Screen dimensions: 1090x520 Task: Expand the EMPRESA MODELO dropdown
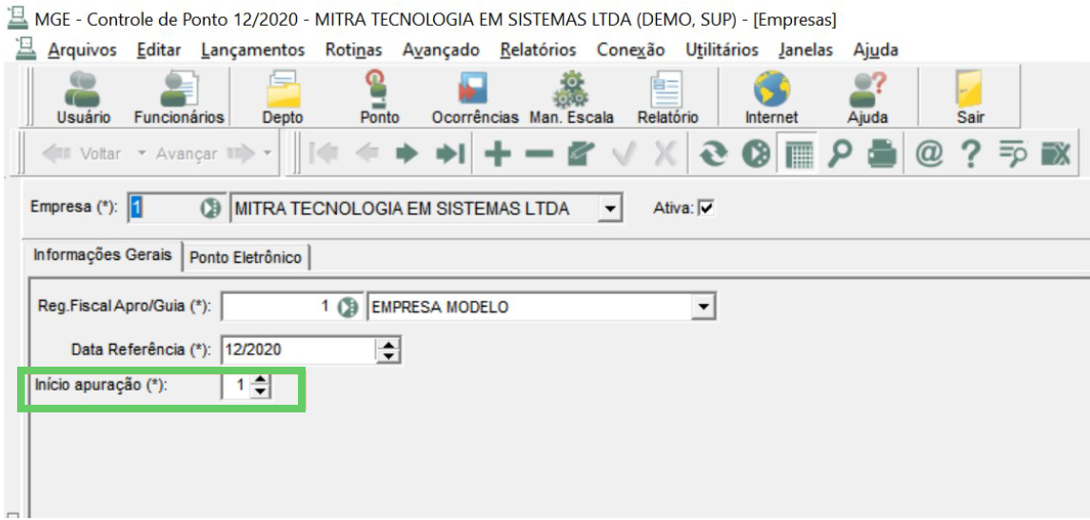pyautogui.click(x=704, y=306)
